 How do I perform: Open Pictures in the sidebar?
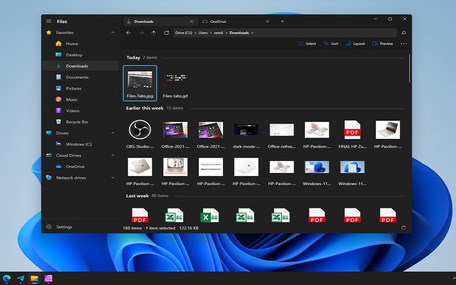coord(80,88)
